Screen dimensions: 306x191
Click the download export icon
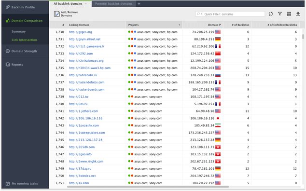298,14
